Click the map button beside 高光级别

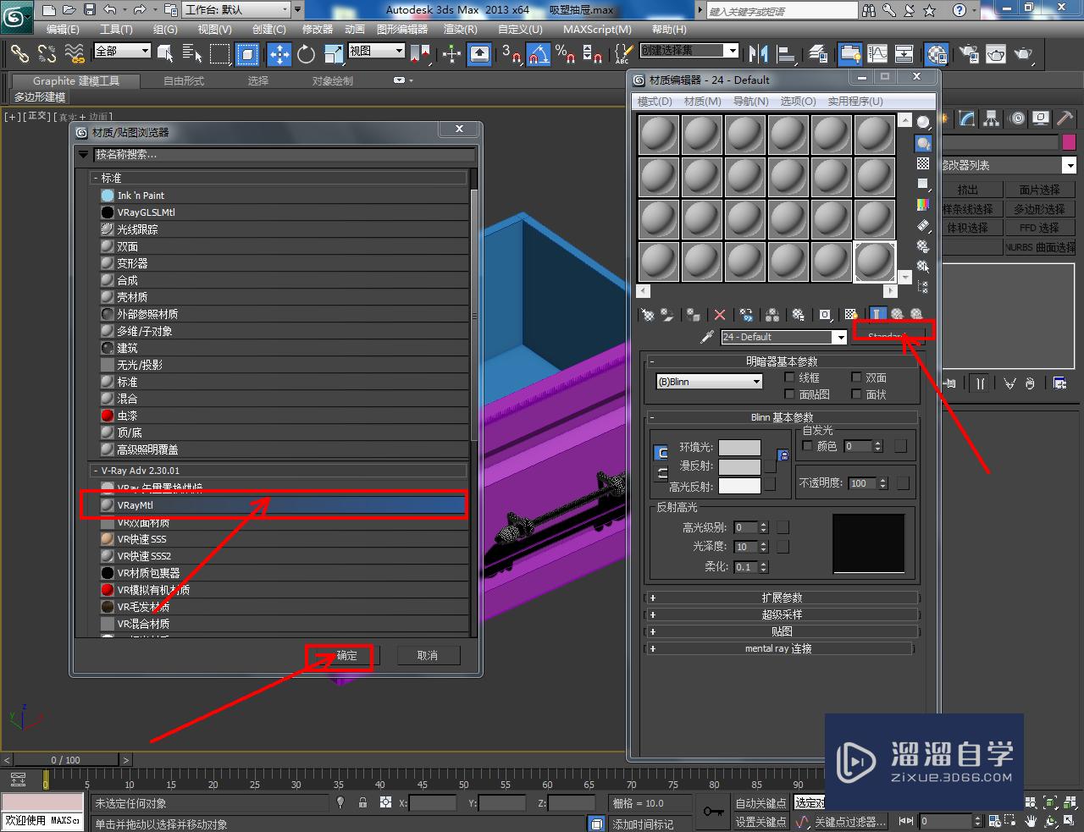pos(783,527)
